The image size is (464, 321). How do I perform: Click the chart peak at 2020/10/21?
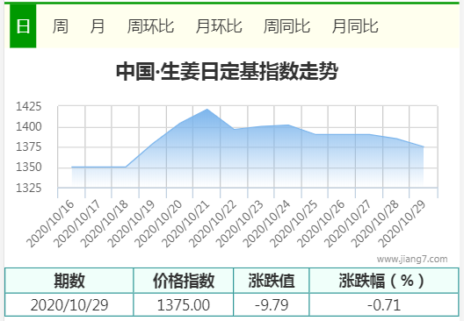[x=207, y=110]
